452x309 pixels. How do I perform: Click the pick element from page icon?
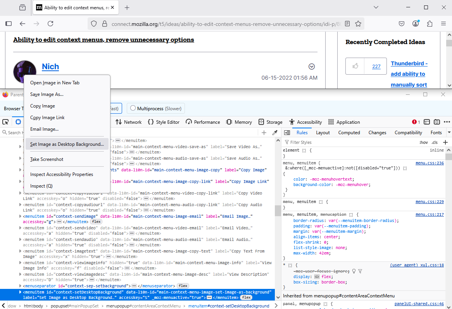(x=5, y=122)
